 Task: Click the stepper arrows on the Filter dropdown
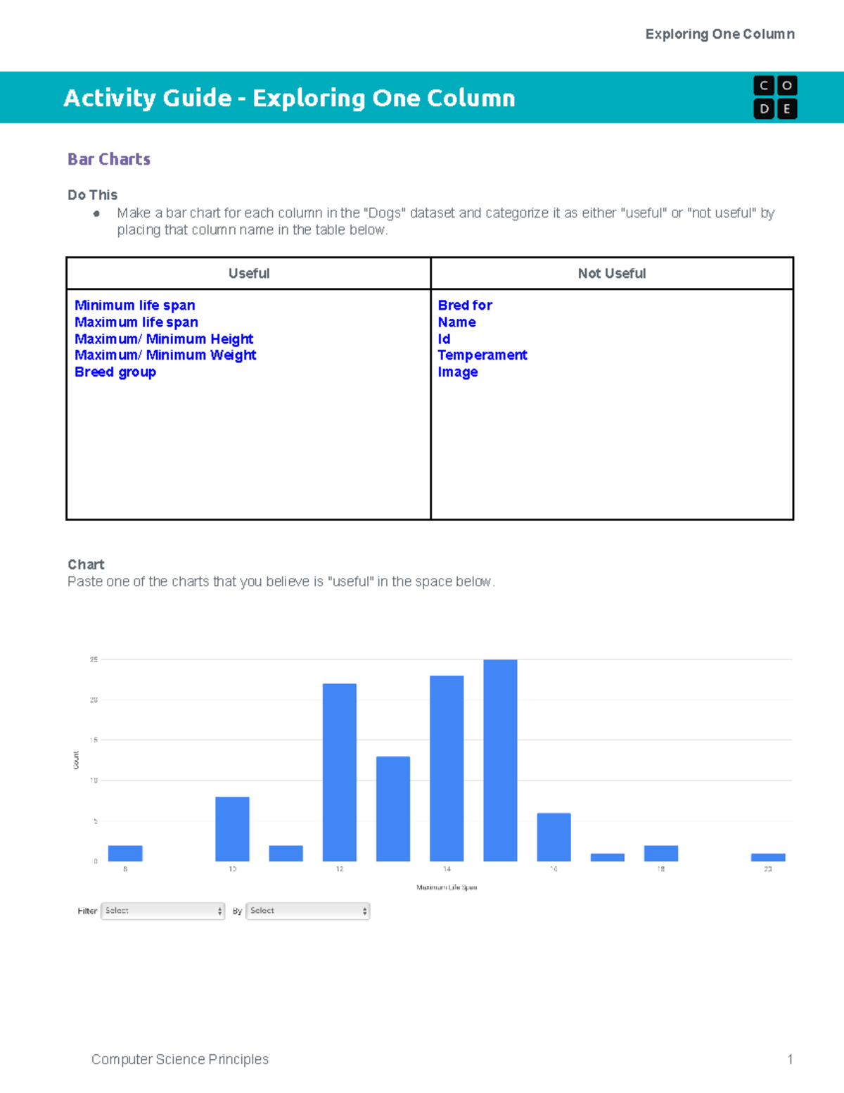coord(219,910)
